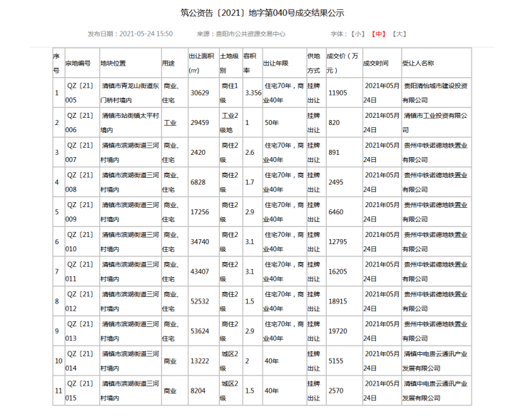Set font size to medium 【中】
The width and height of the screenshot is (528, 417).
pos(378,34)
